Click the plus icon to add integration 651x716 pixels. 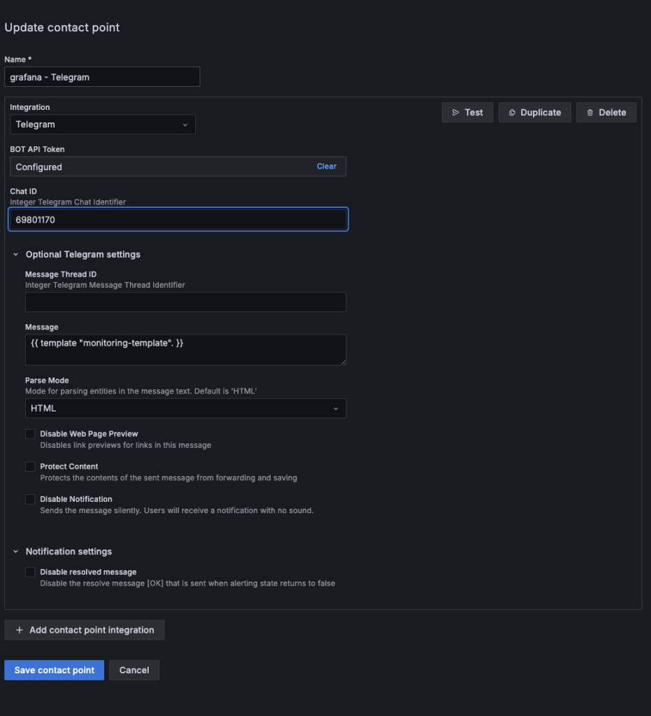point(20,630)
